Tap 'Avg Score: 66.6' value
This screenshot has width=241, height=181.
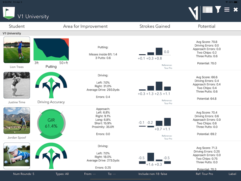click(207, 77)
